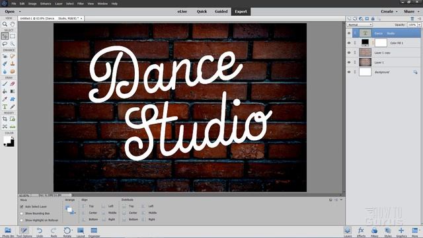Open the Share dropdown
Screen dimensions: 423x238
[411, 12]
